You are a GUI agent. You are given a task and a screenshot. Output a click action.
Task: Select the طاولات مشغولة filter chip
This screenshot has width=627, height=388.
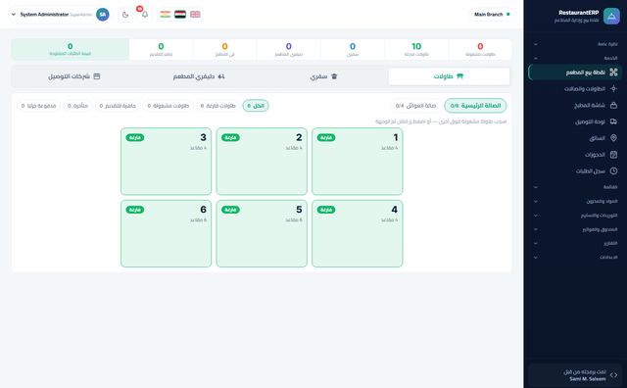pos(168,106)
